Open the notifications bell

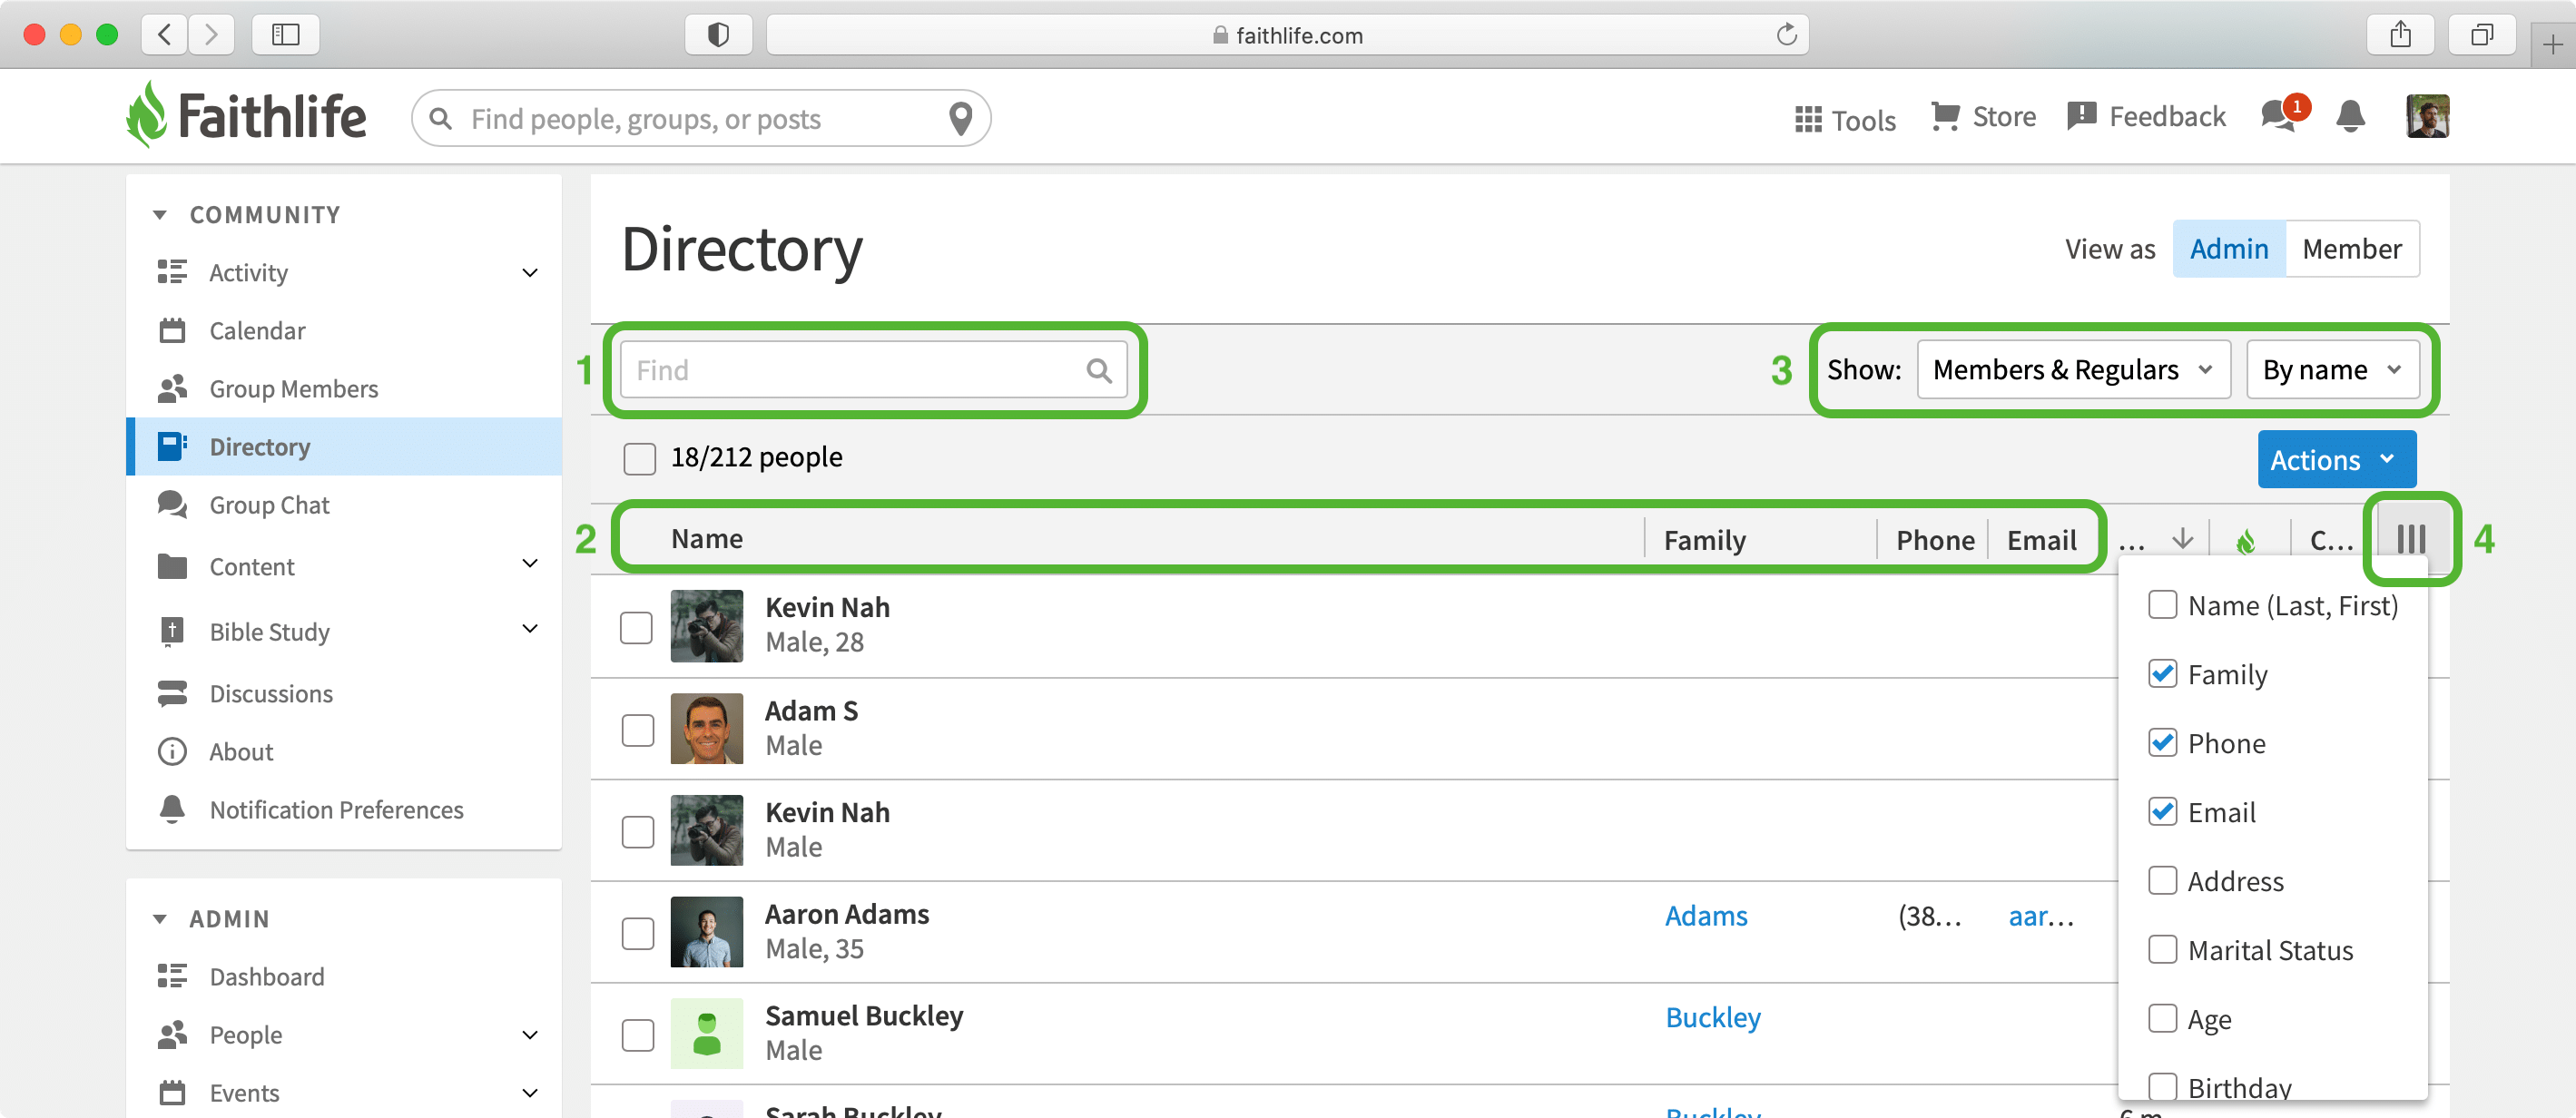(2350, 116)
